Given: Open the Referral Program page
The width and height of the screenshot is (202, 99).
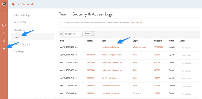Looking at the screenshot, I should [22, 44].
